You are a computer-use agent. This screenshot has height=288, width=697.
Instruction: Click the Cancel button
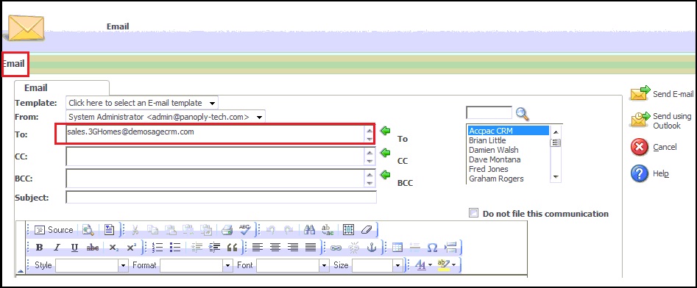click(654, 148)
